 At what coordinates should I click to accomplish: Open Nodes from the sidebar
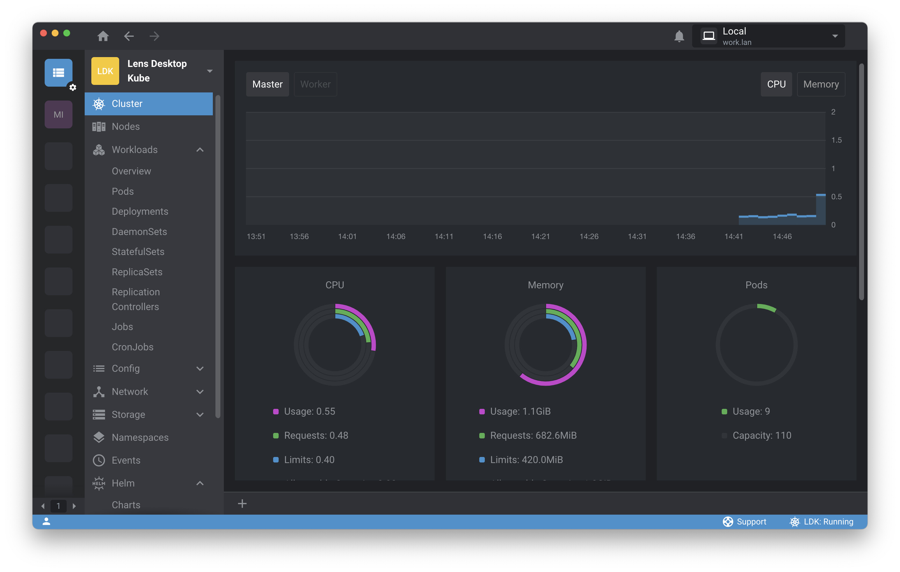[126, 127]
